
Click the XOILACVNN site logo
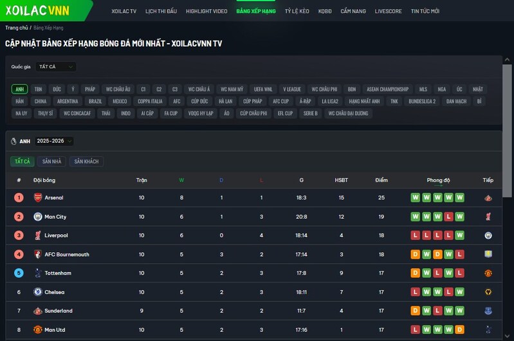[x=37, y=10]
